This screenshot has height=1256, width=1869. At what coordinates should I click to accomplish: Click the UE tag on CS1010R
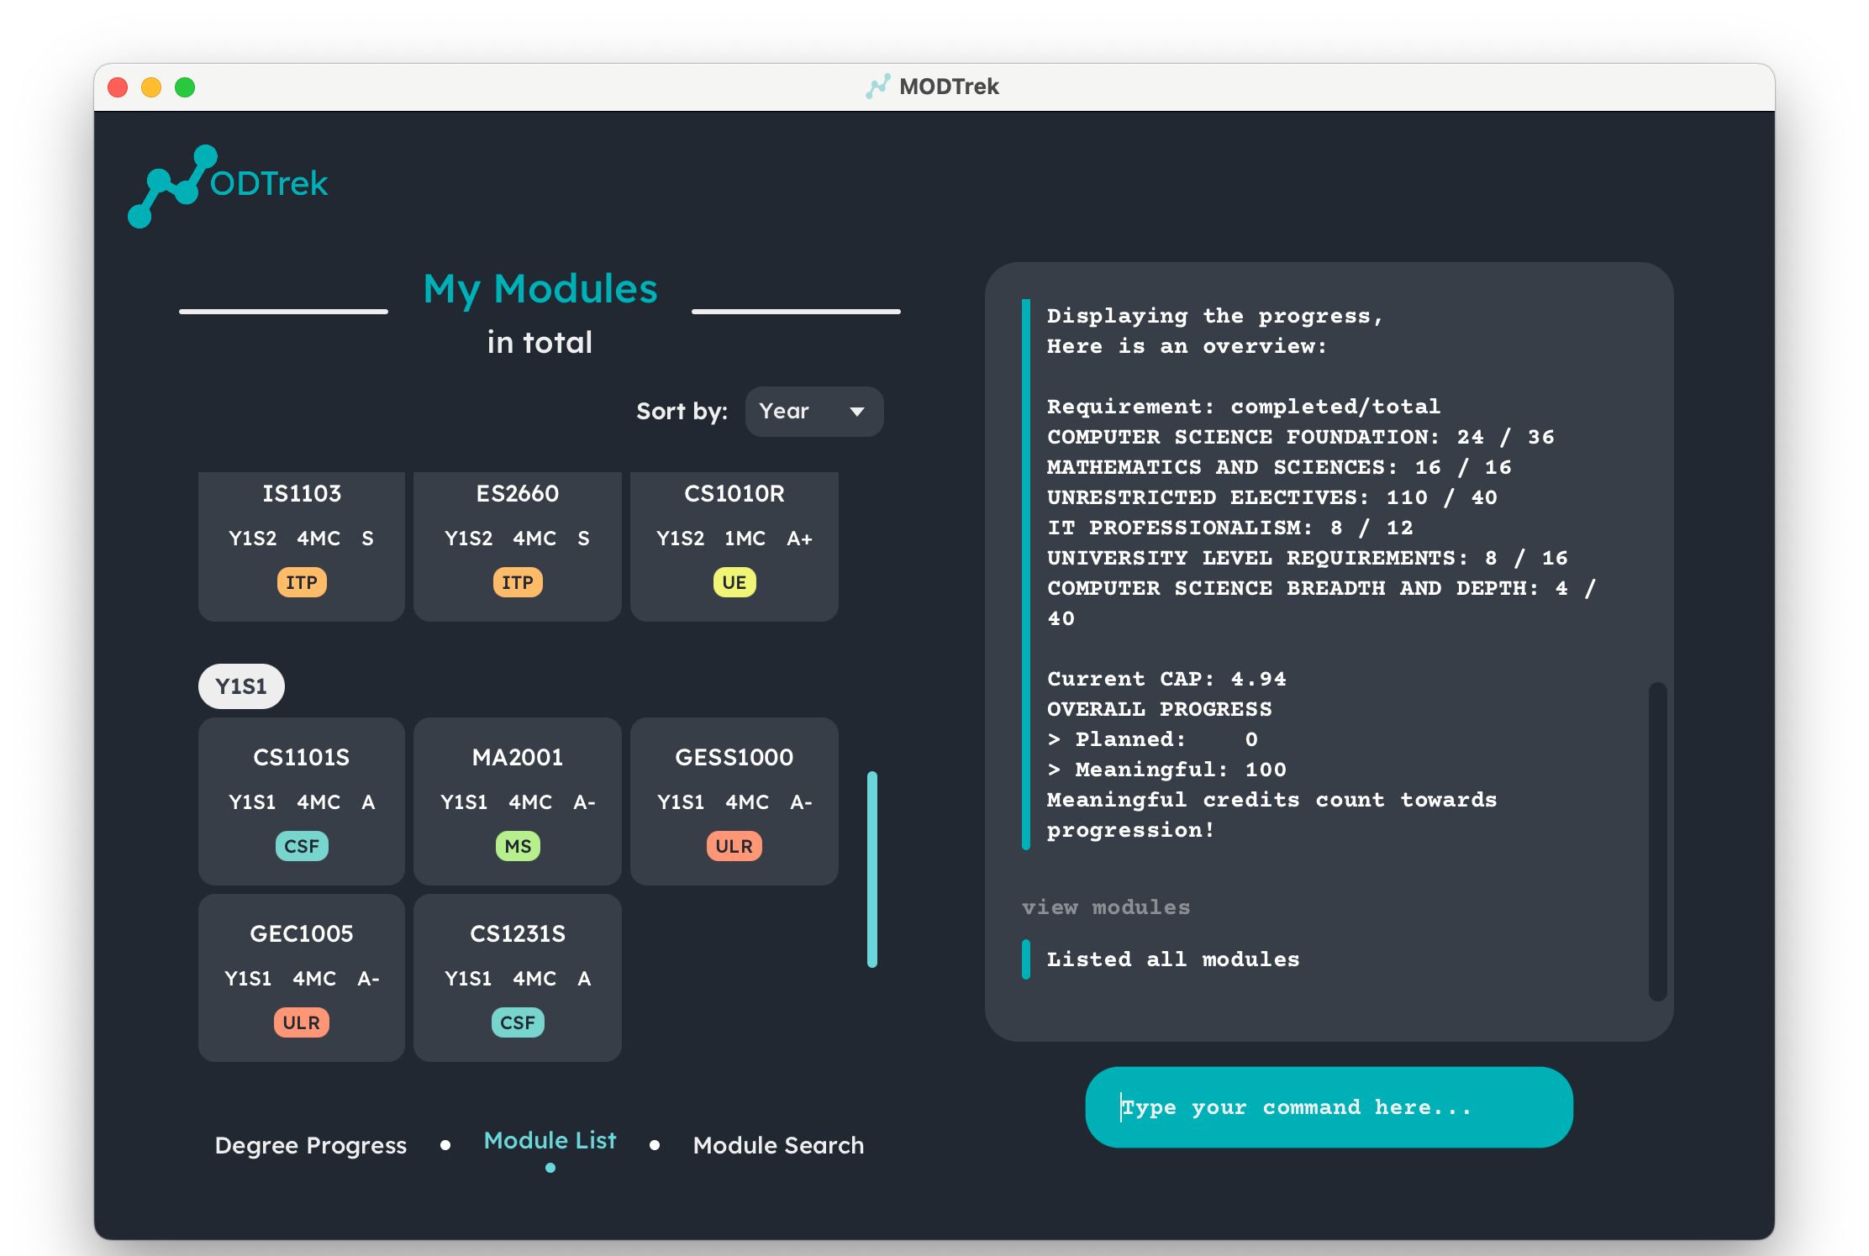734,582
